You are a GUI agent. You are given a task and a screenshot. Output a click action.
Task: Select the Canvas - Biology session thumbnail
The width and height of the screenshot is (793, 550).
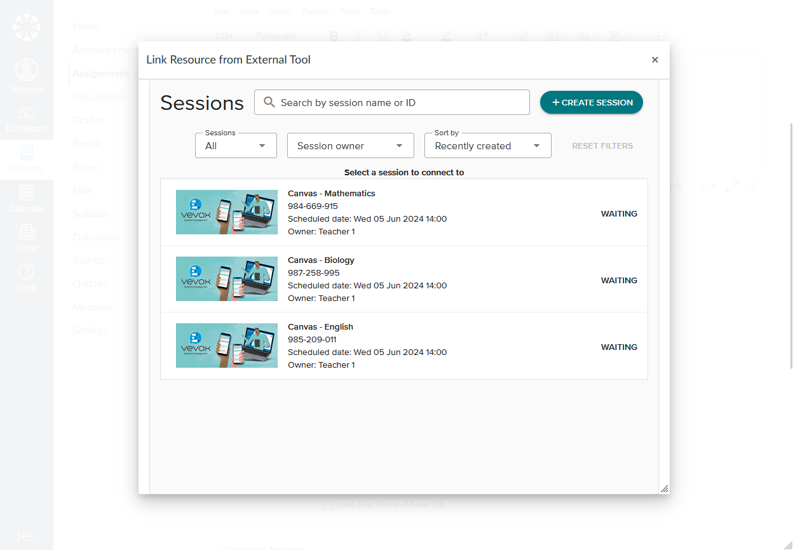point(226,278)
